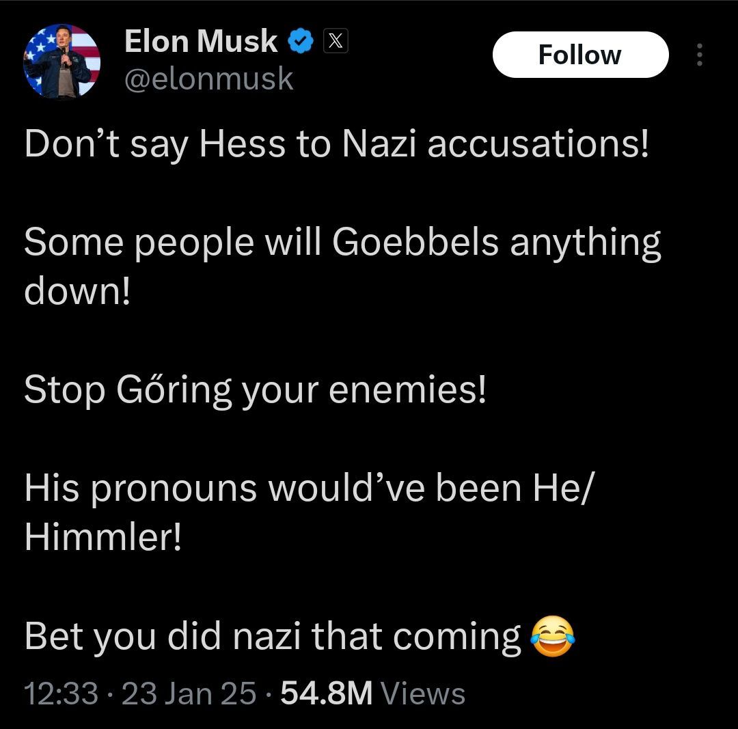
Task: Click the X affiliation badge icon
Action: tap(335, 42)
